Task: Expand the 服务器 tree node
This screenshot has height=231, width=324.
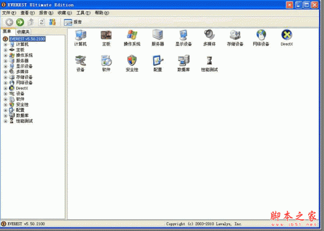Action: [5, 61]
